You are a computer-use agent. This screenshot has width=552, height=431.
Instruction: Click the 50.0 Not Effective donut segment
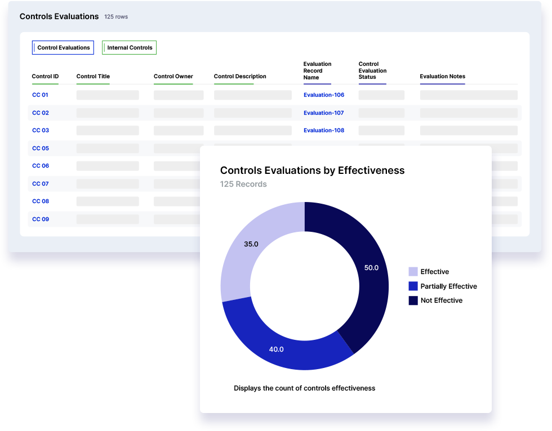click(x=371, y=268)
